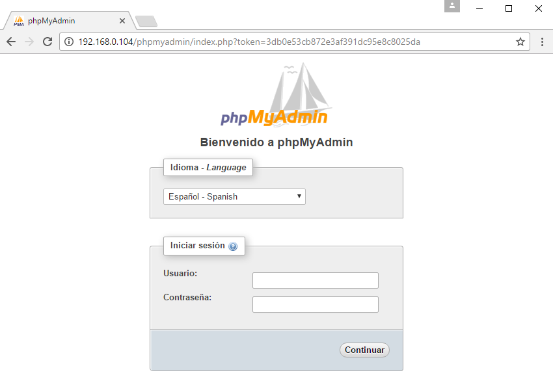Screen dimensions: 553x390
Task: Open the Chrome three-dot menu
Action: pyautogui.click(x=542, y=42)
